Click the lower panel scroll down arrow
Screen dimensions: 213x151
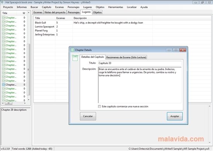[210, 143]
